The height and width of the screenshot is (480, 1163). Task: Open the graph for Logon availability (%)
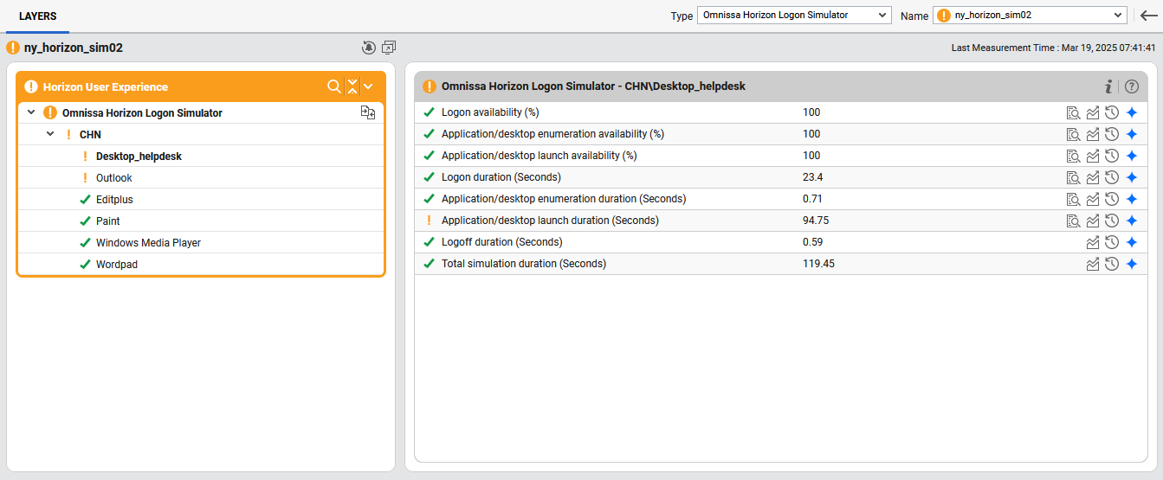(1093, 112)
